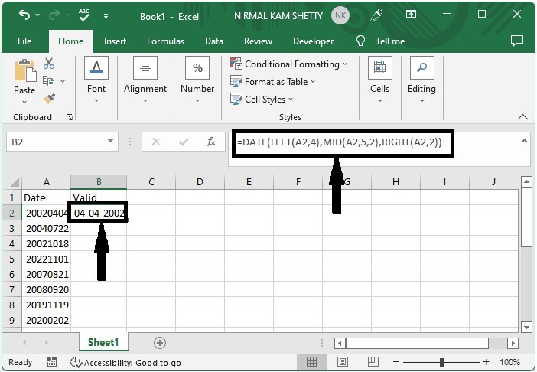Open the Font group menu
The width and height of the screenshot is (537, 372).
(96, 80)
